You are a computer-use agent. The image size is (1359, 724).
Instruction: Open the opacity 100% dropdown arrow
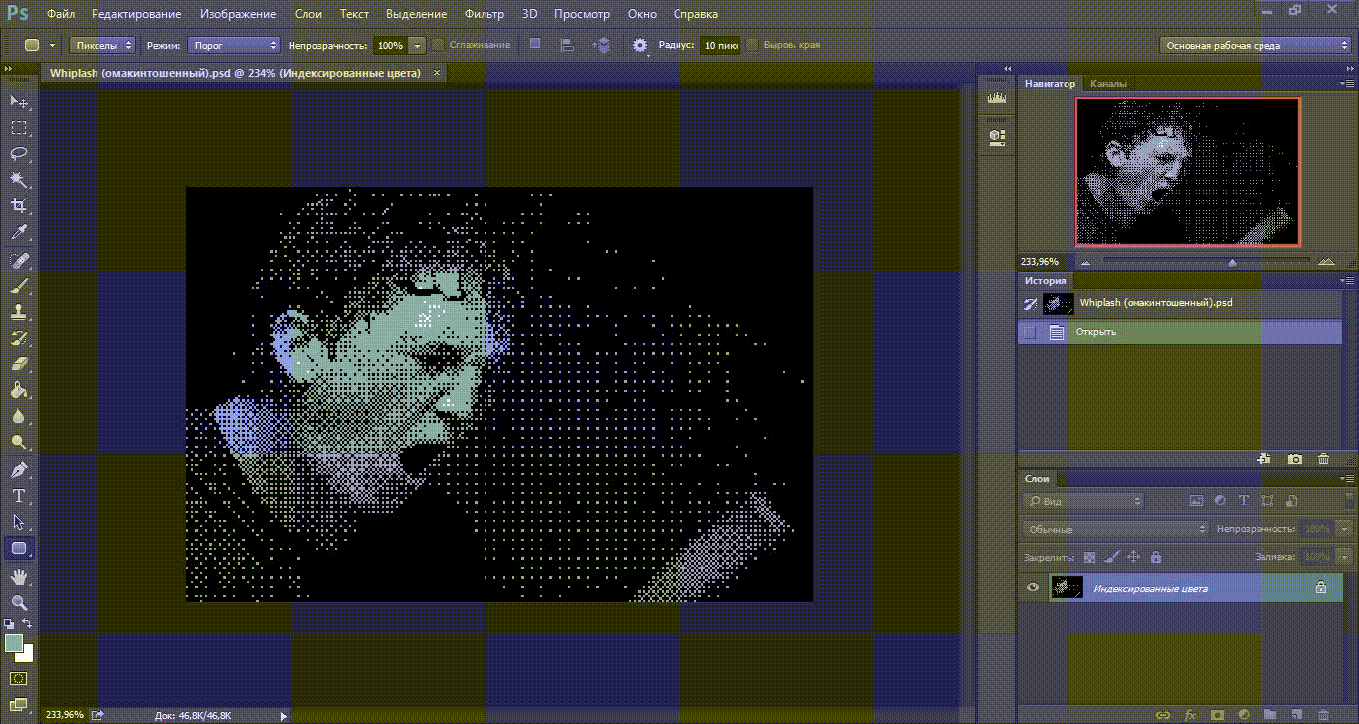[417, 45]
